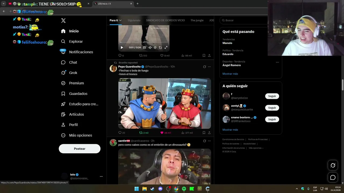The height and width of the screenshot is (193, 344).
Task: Open video playback settings gear
Action: (x=155, y=47)
